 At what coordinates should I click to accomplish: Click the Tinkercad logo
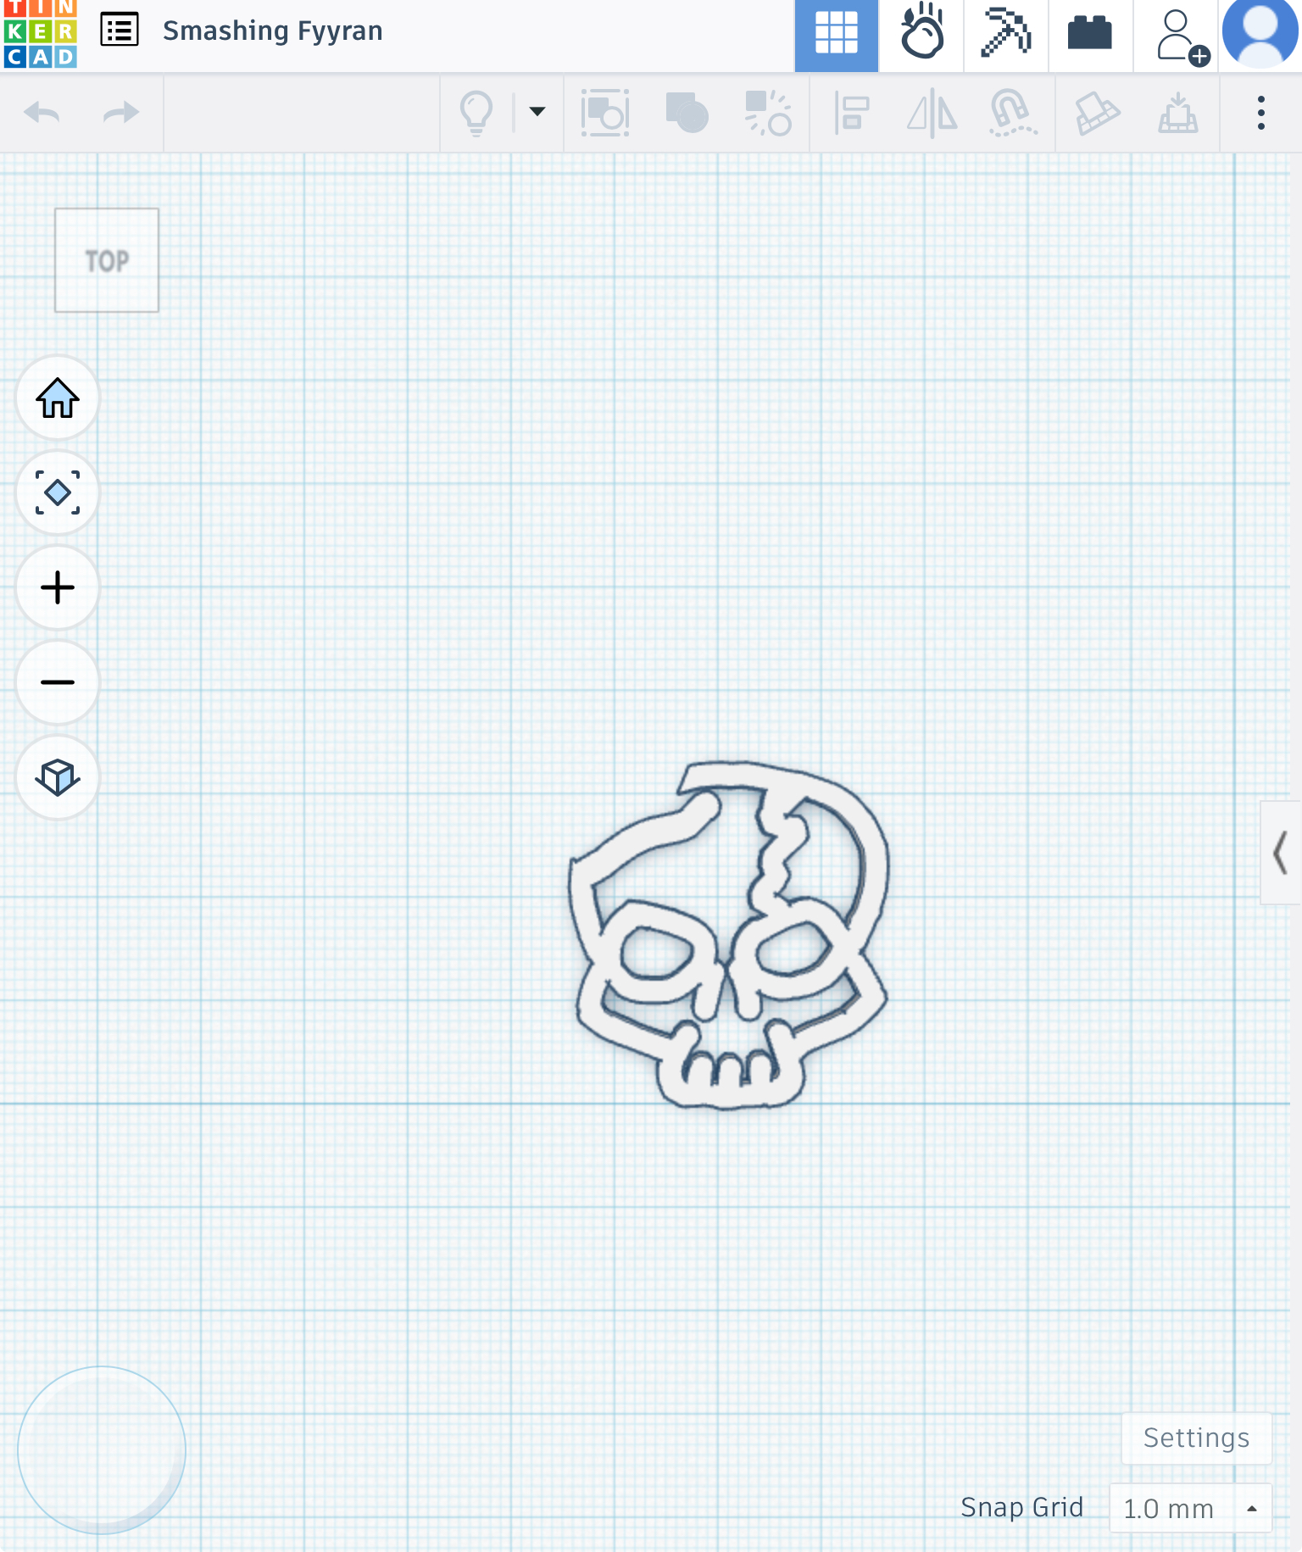pyautogui.click(x=40, y=34)
